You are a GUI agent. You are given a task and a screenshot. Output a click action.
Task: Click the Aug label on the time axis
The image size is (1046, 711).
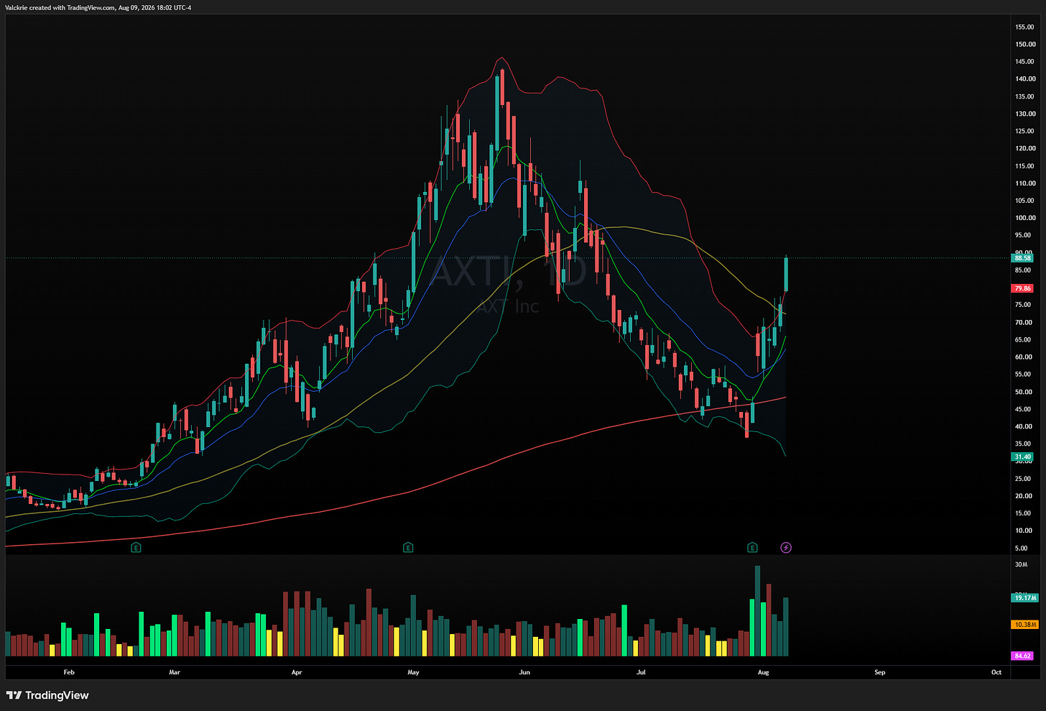764,672
